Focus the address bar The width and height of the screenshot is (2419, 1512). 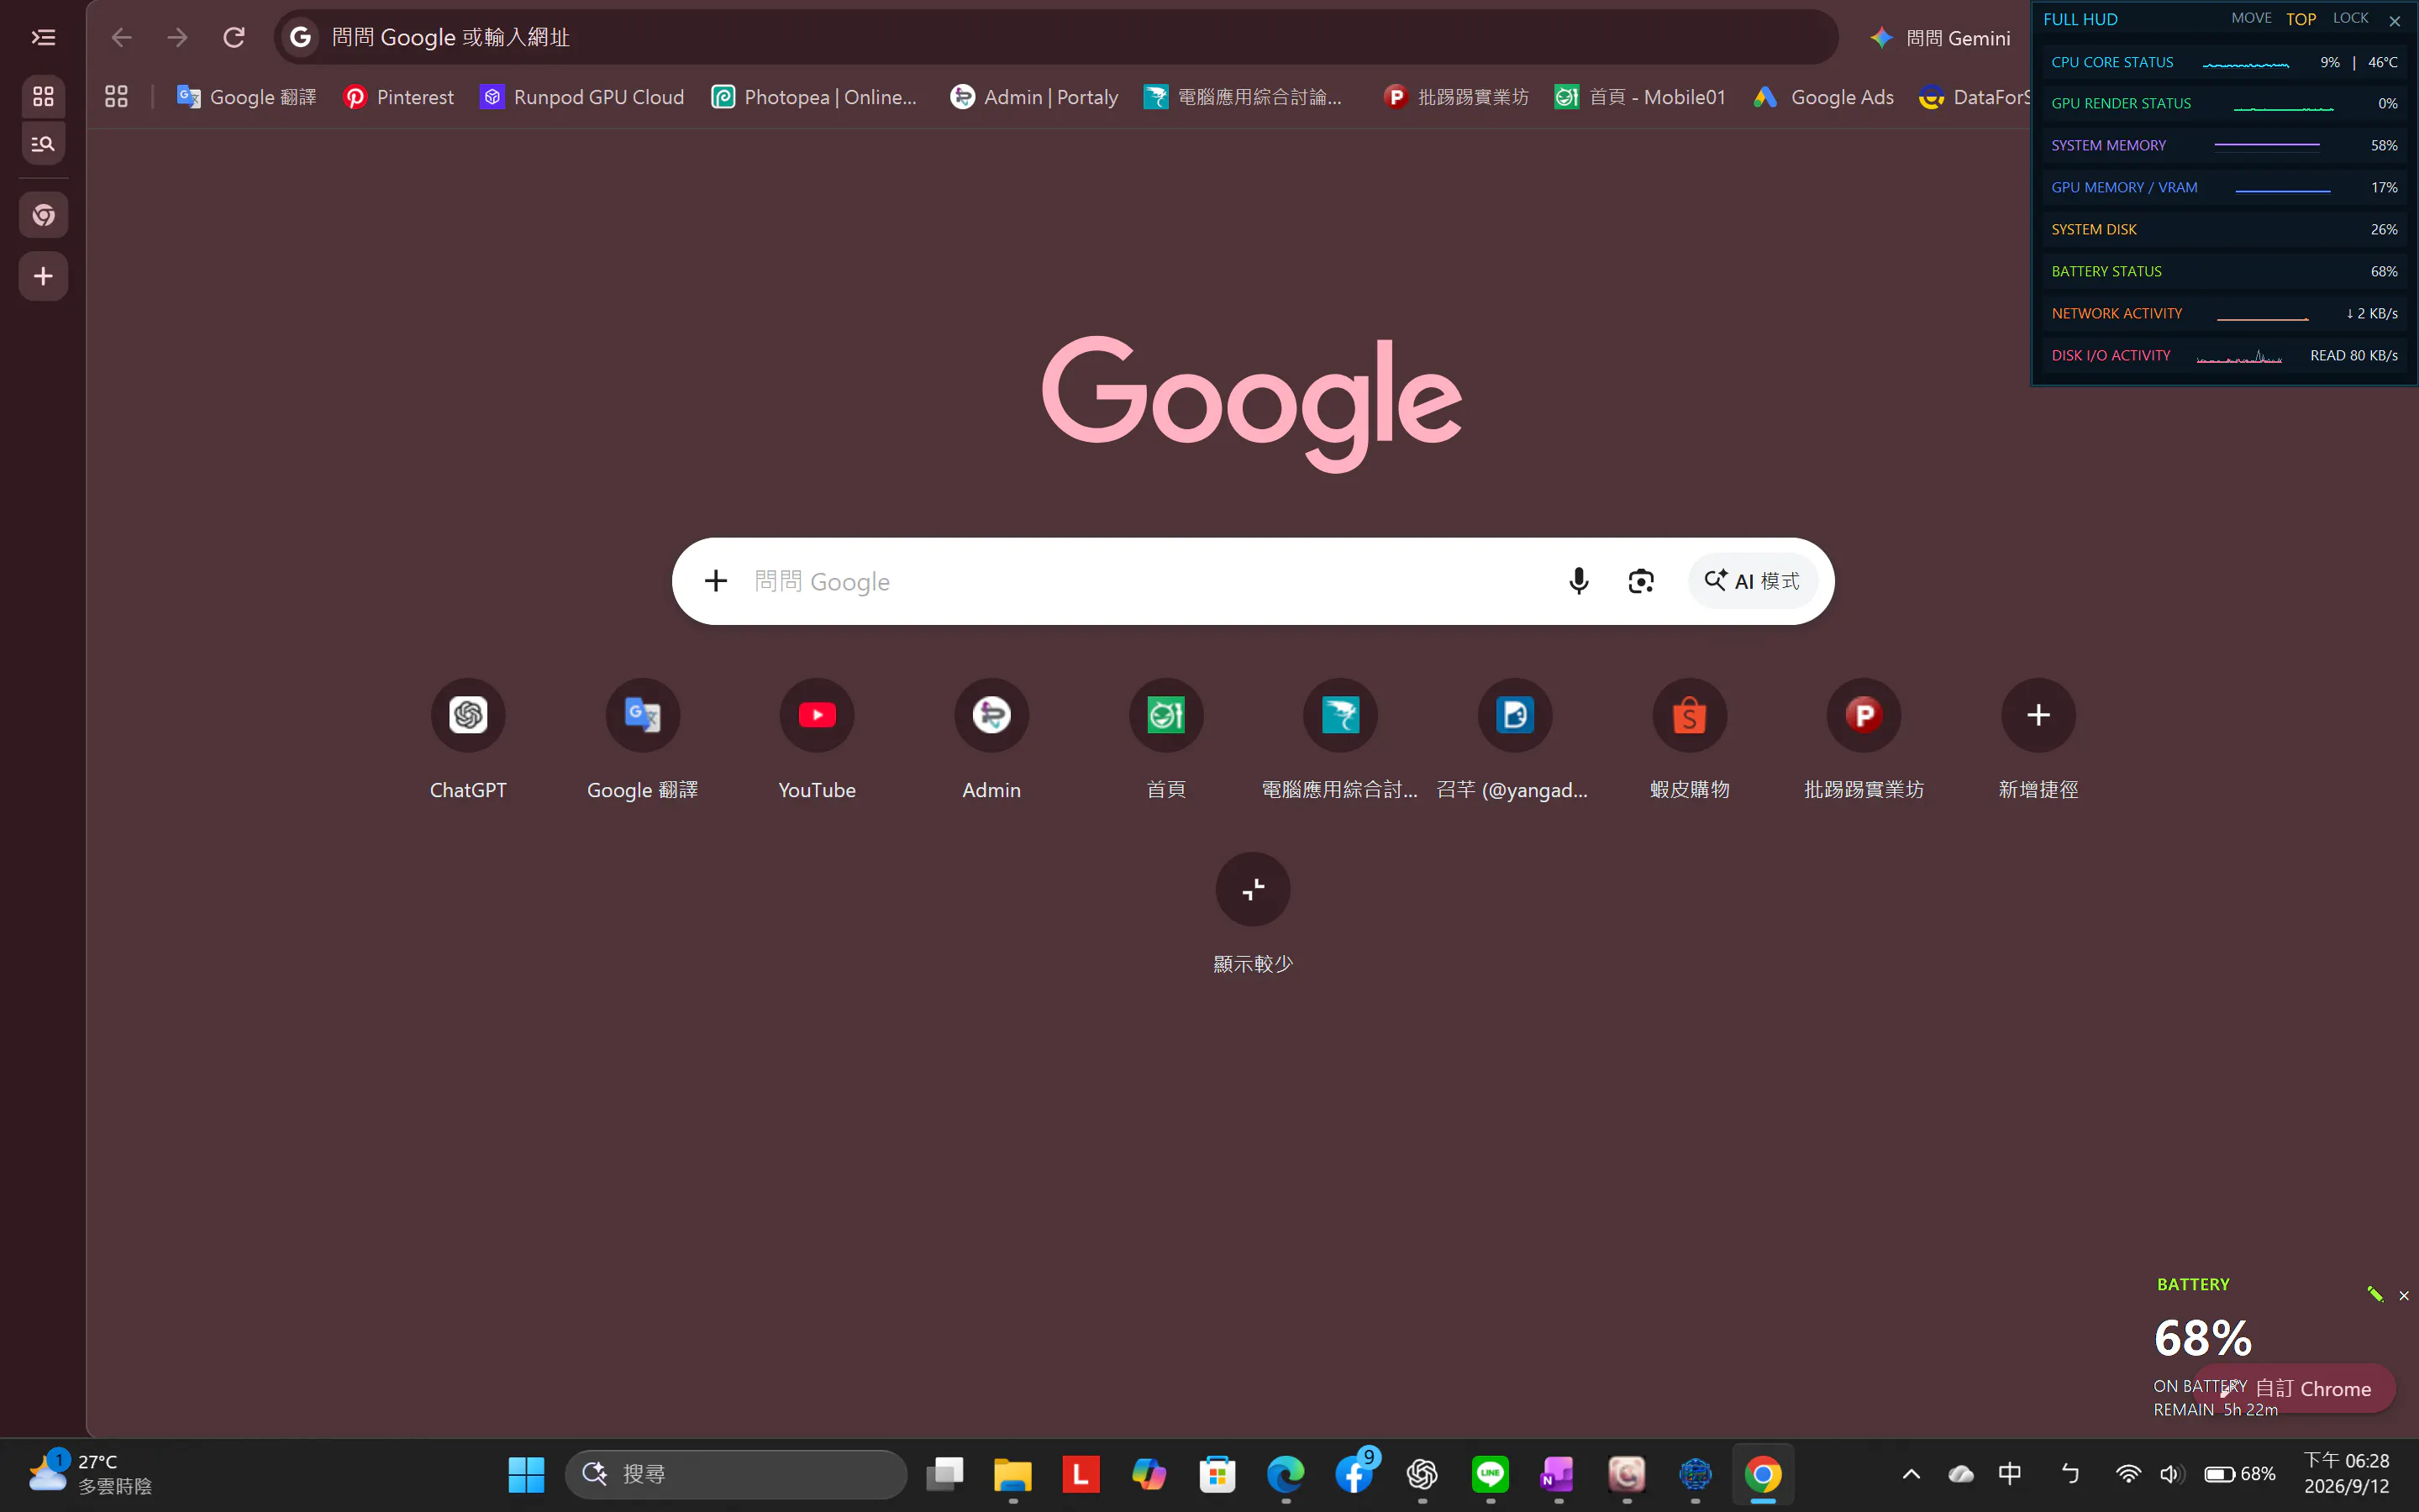pos(1056,38)
